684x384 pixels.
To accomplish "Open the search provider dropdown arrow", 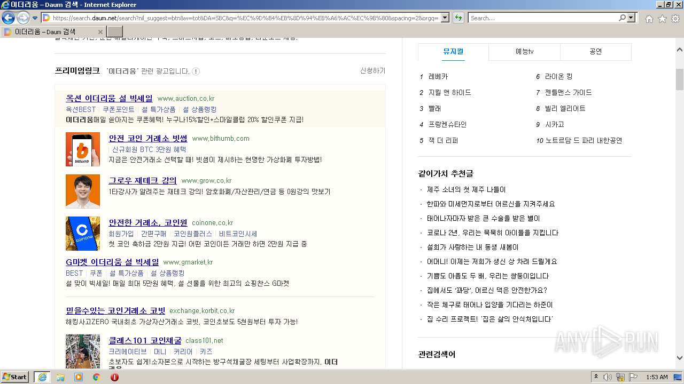I will pos(631,18).
